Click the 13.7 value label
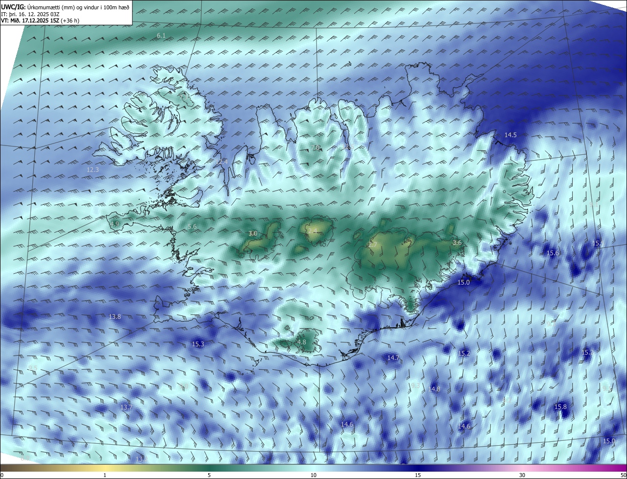The height and width of the screenshot is (479, 627). tap(126, 407)
